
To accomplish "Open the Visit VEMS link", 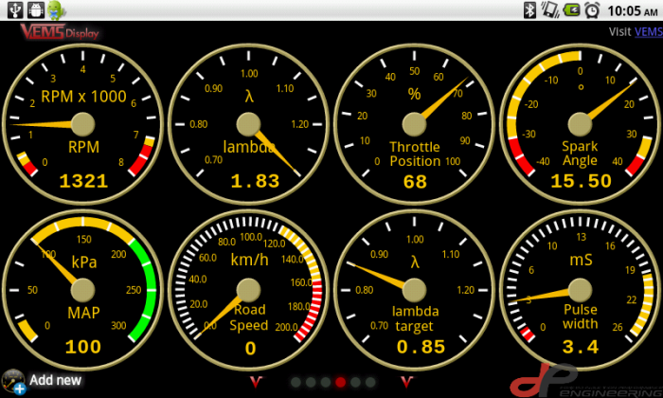I will tap(648, 31).
